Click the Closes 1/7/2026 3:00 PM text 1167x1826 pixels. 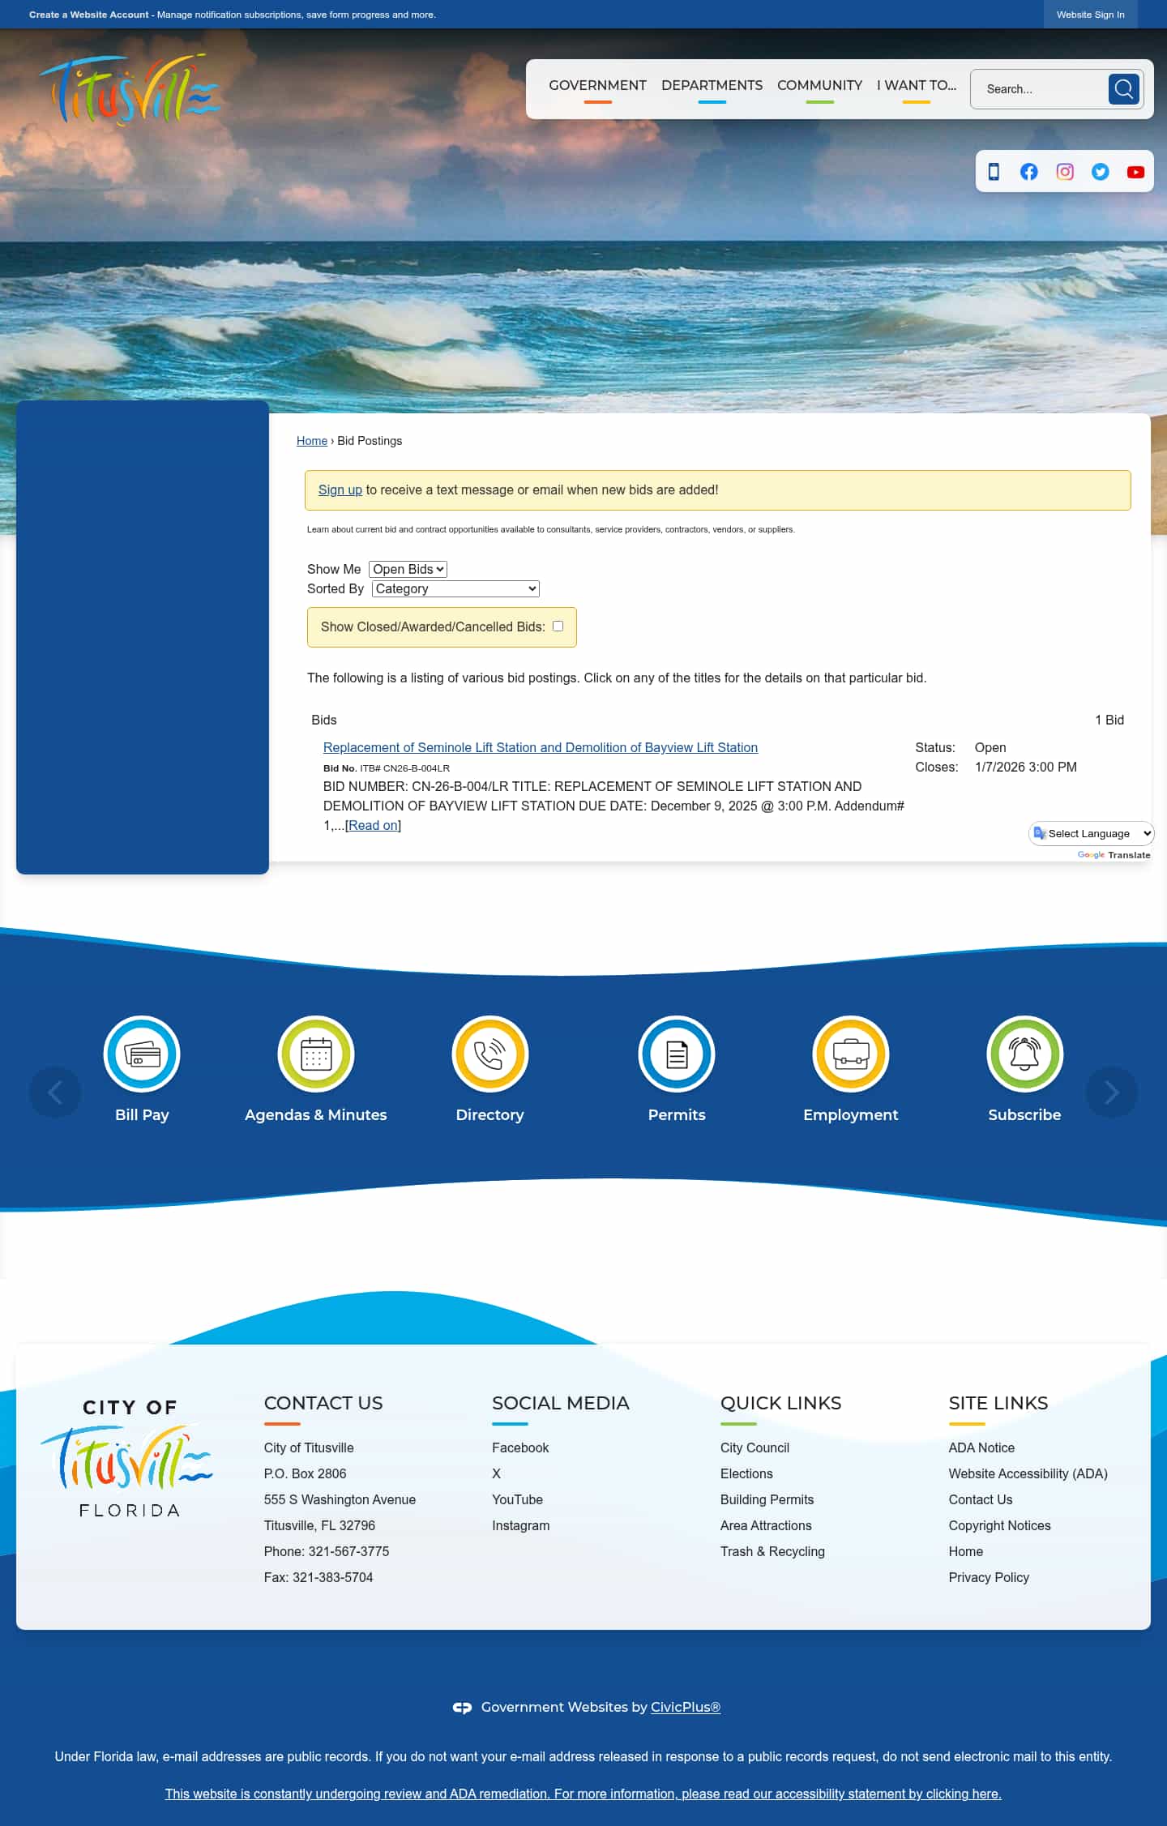pos(996,767)
